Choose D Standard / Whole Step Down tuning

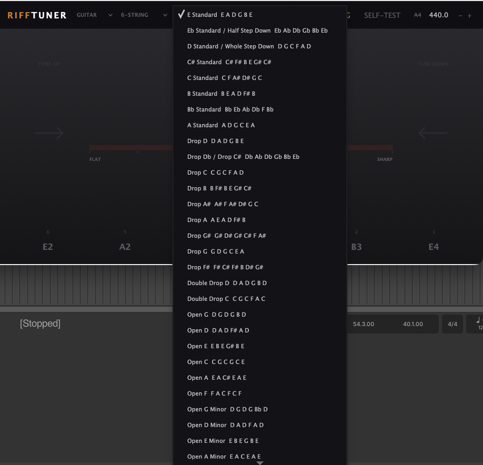tap(260, 46)
